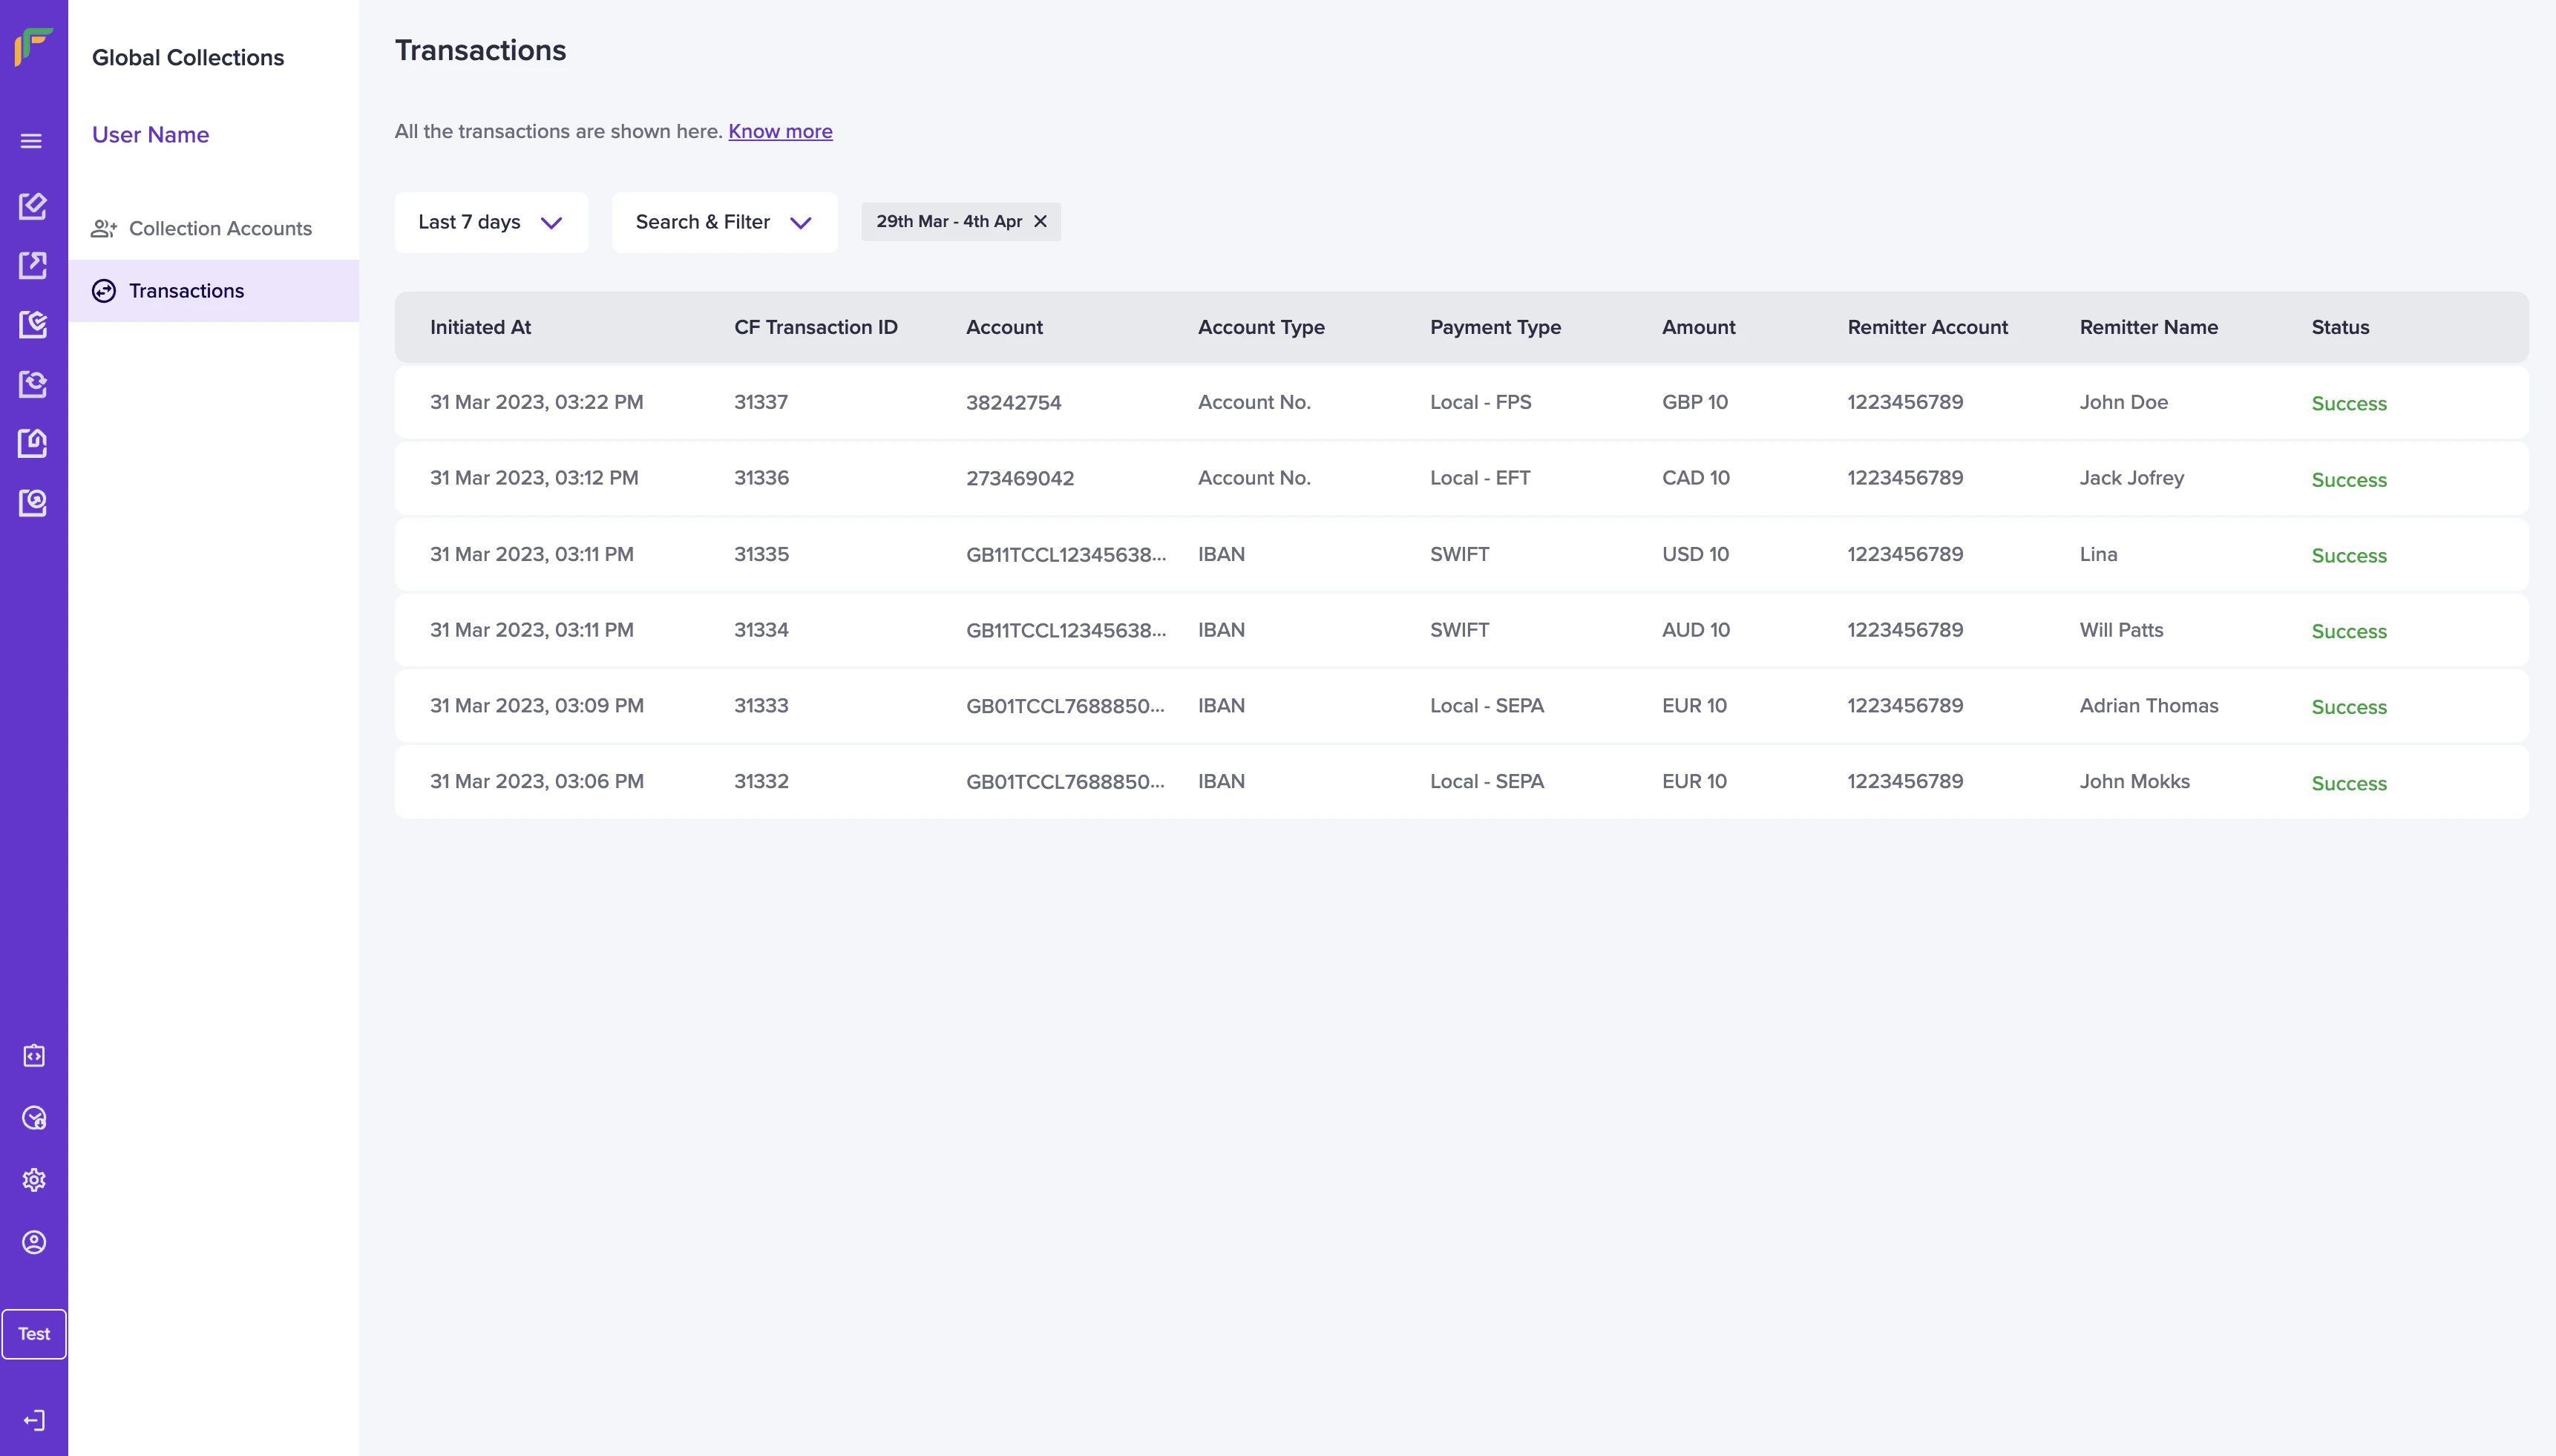Remove the 29th Mar - 4th Apr filter
2556x1456 pixels.
coord(1040,221)
